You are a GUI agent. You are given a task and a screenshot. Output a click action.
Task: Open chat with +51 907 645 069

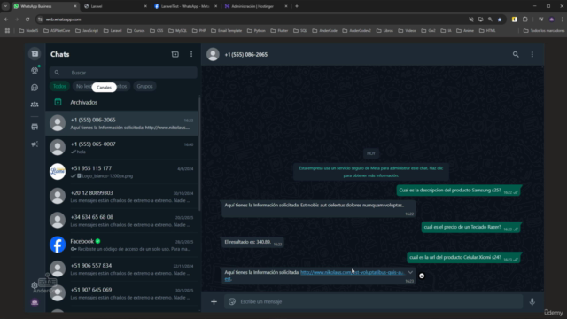point(122,293)
